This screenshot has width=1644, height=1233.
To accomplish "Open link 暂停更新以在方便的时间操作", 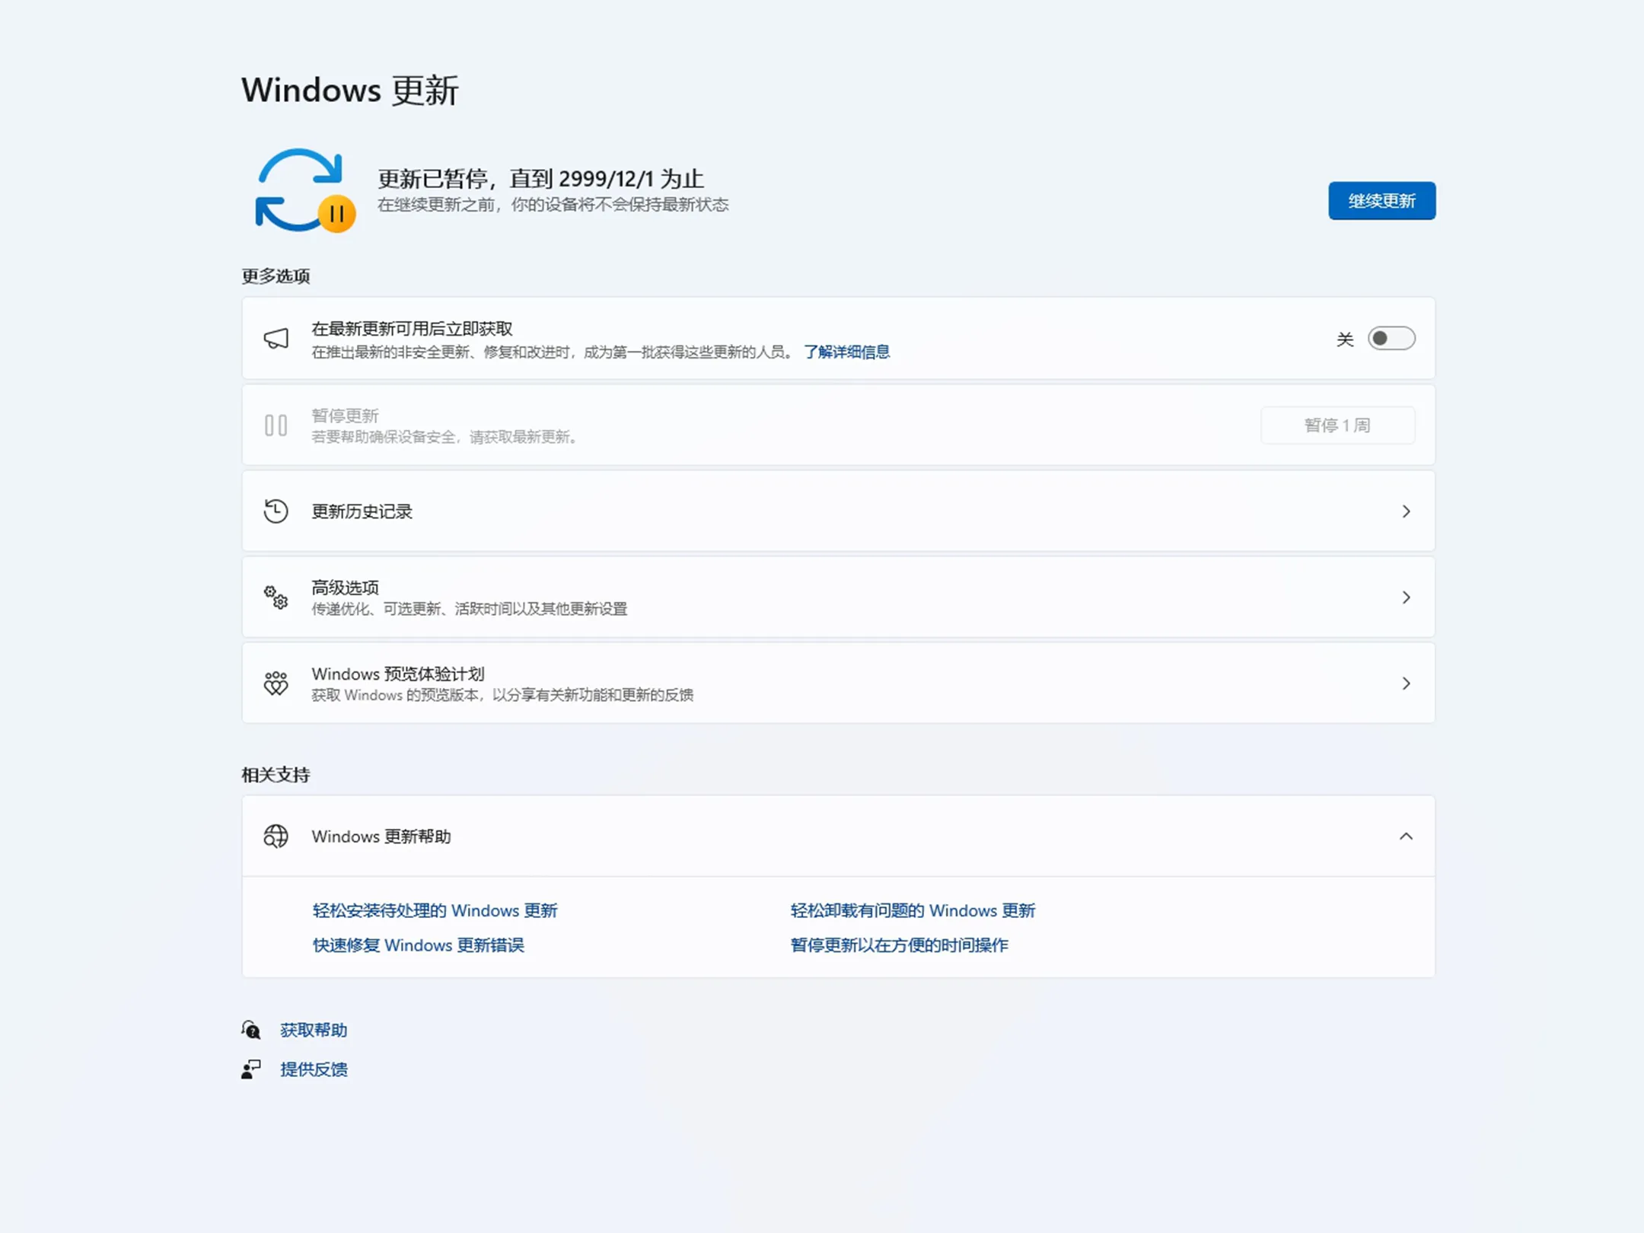I will (x=899, y=945).
